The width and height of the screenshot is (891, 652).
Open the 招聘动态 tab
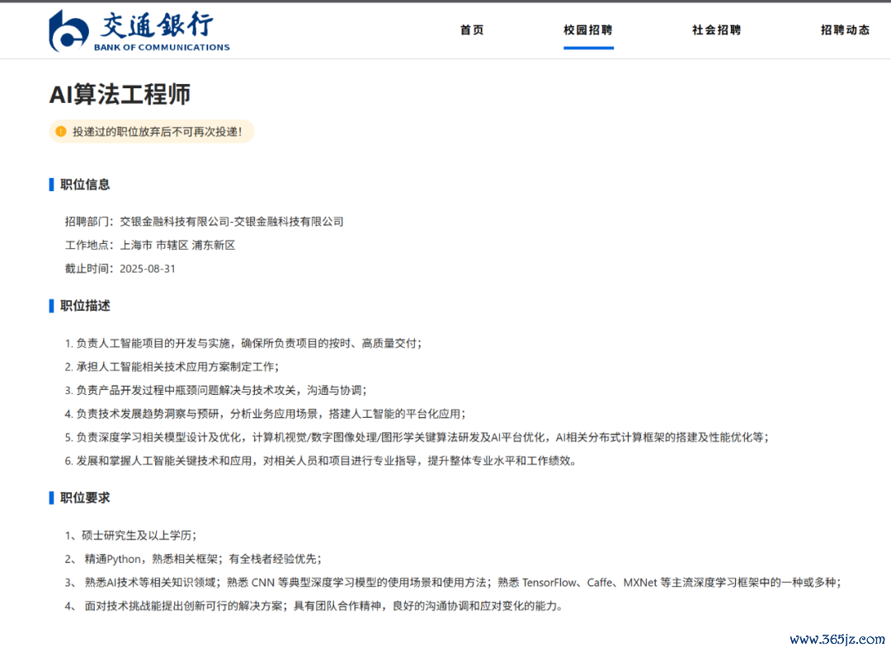845,30
